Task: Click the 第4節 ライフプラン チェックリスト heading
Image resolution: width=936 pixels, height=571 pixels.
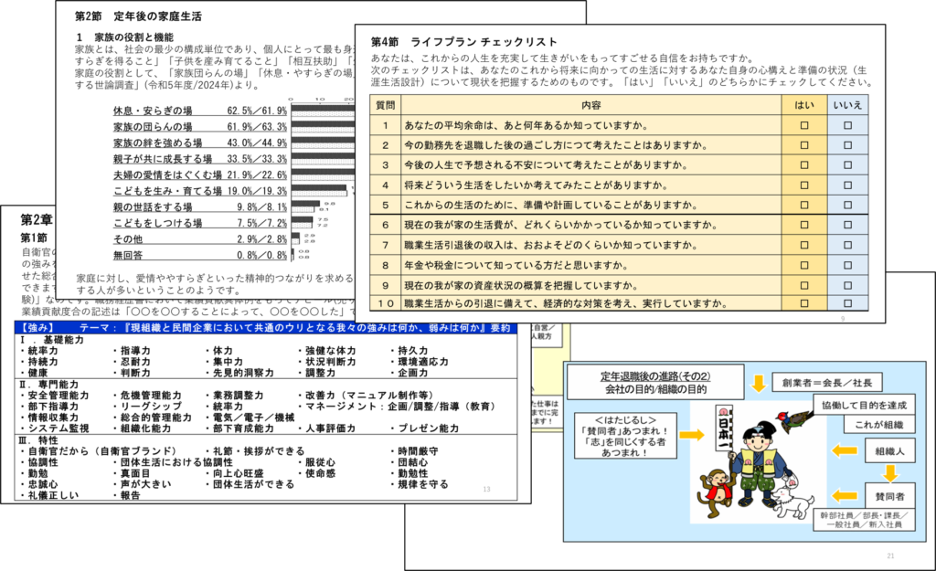Action: 463,42
